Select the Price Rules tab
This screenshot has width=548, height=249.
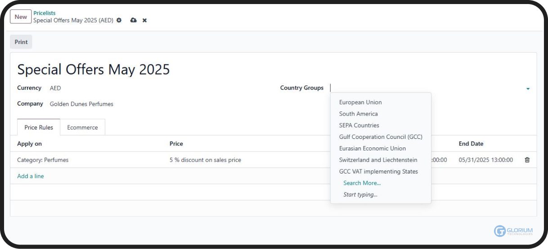pyautogui.click(x=39, y=127)
